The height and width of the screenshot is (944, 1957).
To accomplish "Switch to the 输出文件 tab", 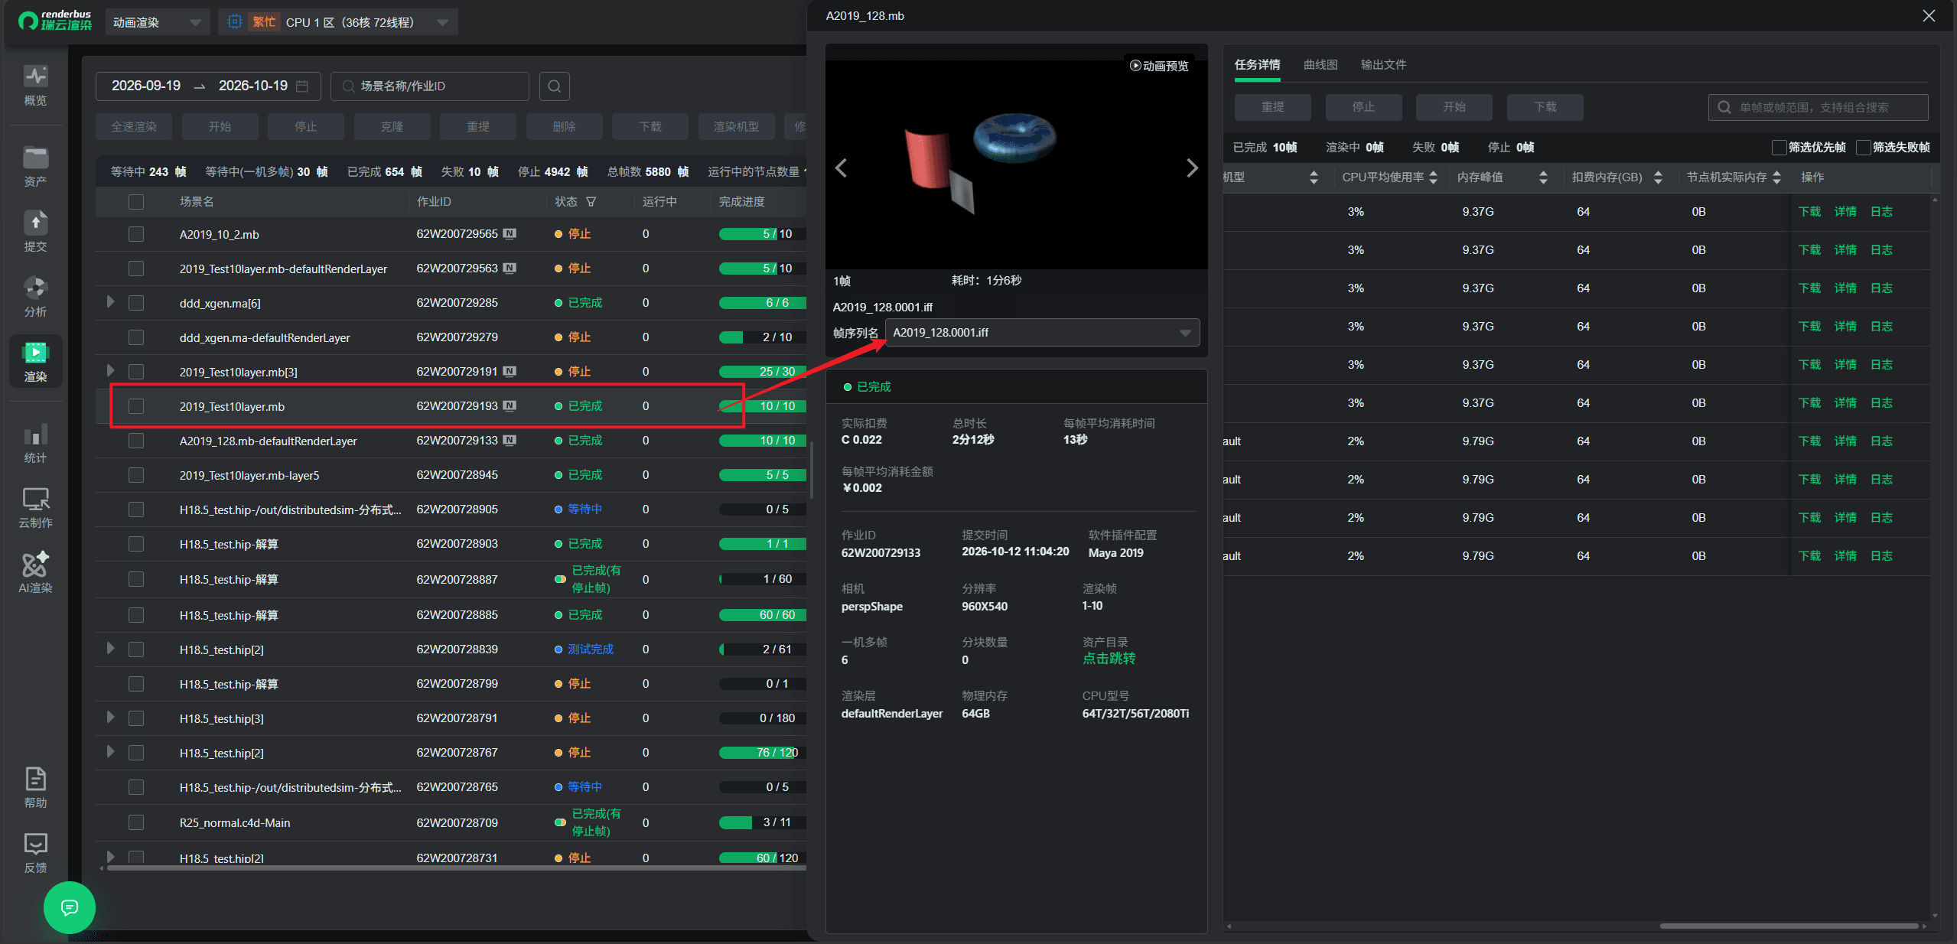I will (1383, 65).
